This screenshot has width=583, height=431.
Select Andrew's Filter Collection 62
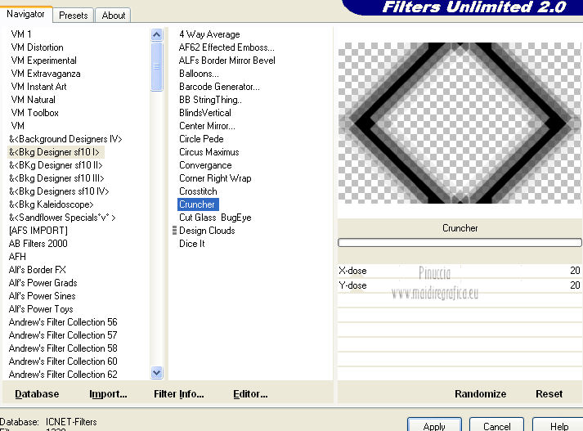[x=63, y=375]
